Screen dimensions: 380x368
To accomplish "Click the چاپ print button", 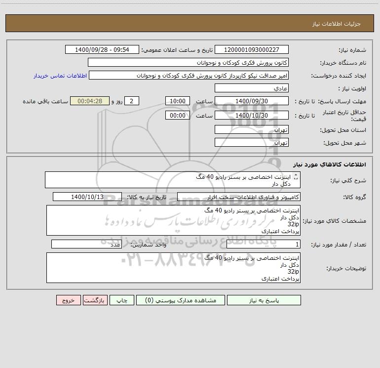I will 122,300.
